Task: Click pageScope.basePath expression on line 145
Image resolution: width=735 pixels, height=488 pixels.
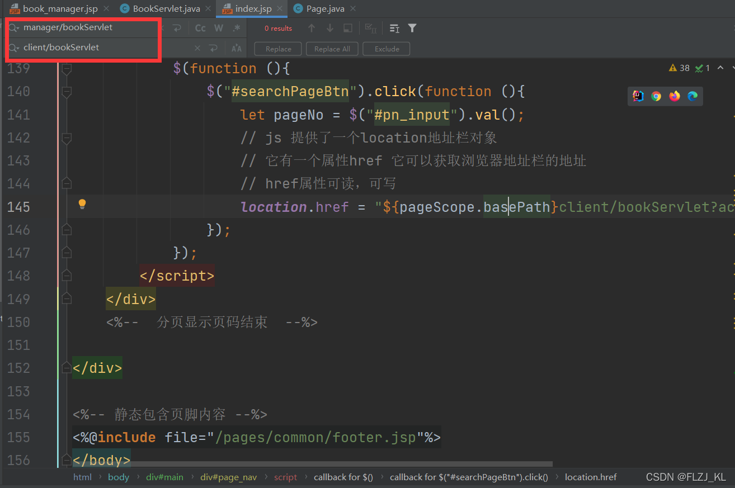Action: coord(475,207)
